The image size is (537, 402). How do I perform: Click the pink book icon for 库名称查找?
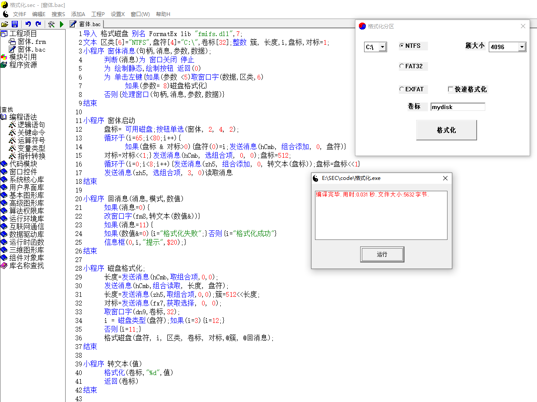4,266
